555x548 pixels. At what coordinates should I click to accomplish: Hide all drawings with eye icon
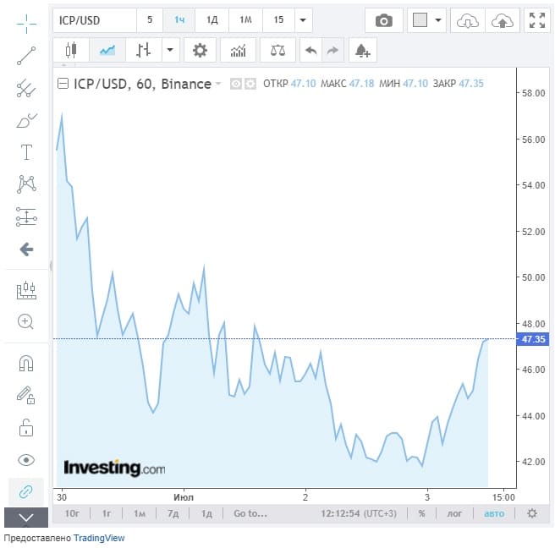tap(26, 459)
